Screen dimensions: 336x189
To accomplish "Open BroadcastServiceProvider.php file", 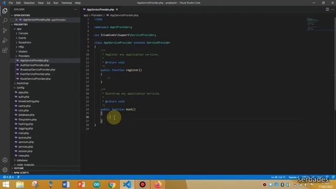I will pos(37,70).
